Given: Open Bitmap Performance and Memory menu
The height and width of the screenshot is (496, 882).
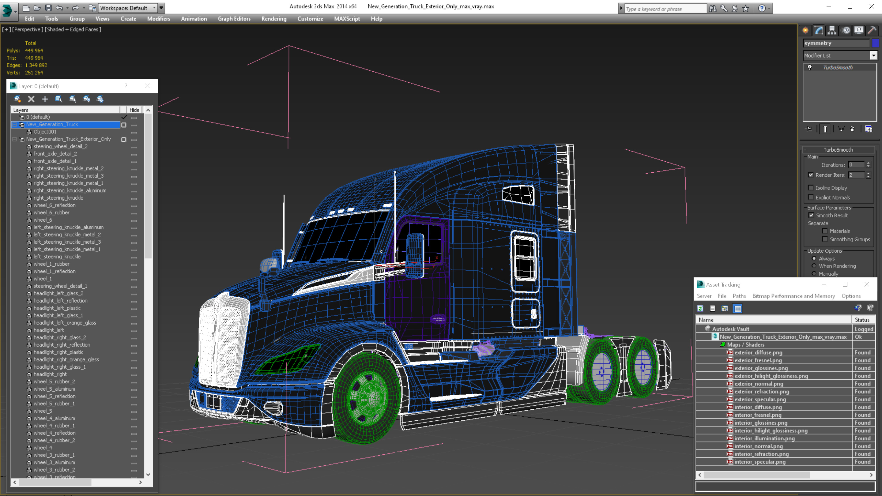Looking at the screenshot, I should pos(793,296).
